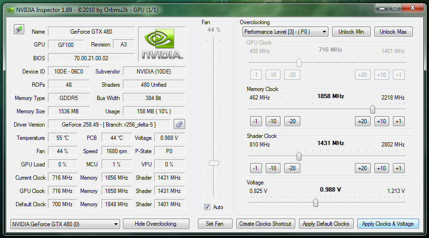The image size is (429, 238).
Task: Click Apply Default Clocks button
Action: pos(326,224)
